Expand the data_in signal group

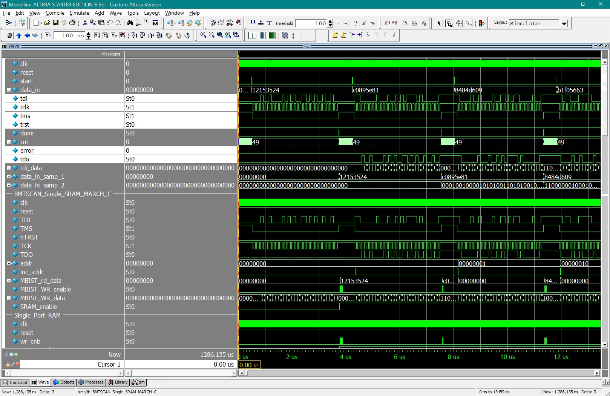(8, 90)
